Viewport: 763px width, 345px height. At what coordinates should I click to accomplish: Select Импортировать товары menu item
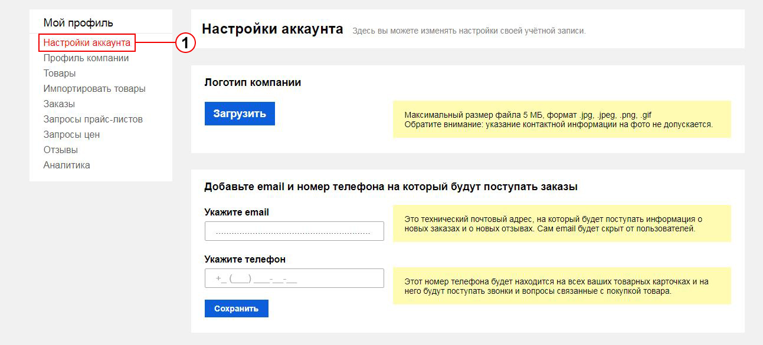(x=94, y=89)
